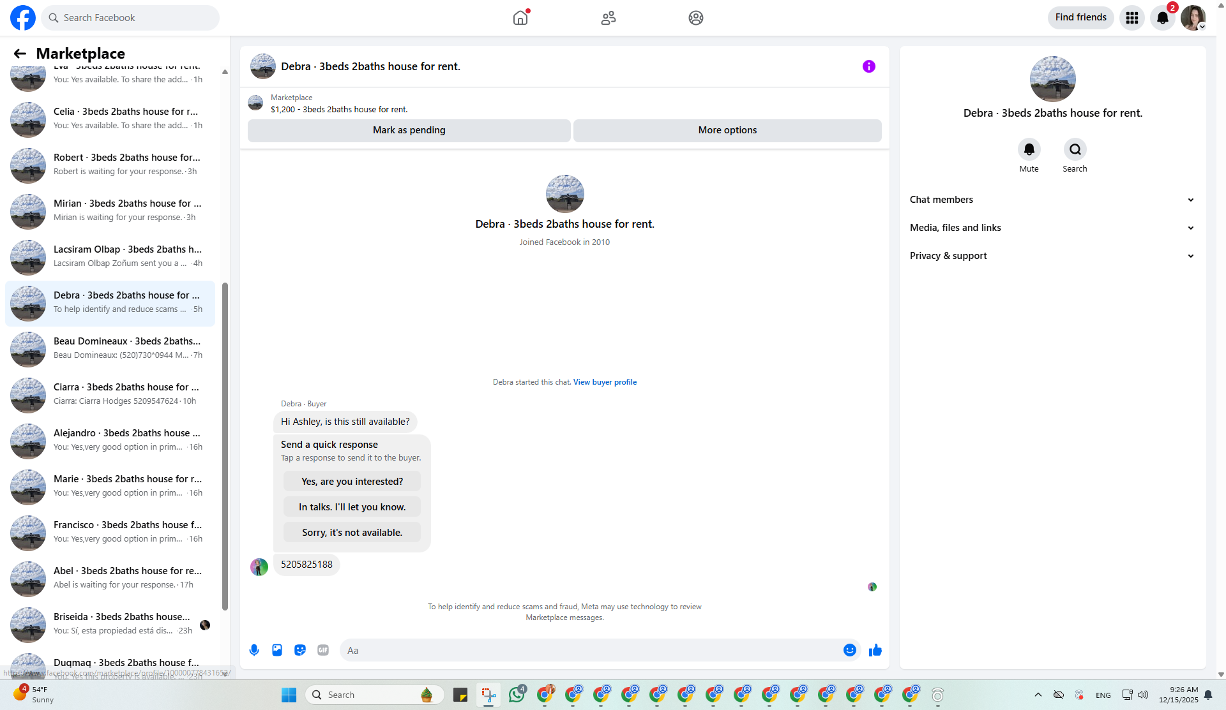The image size is (1226, 710).
Task: Send quick reply "In talks. I'll let you know."
Action: [x=352, y=507]
